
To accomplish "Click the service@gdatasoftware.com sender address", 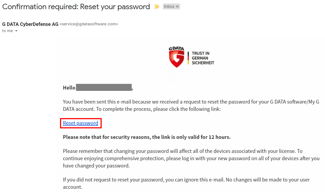I will click(89, 24).
